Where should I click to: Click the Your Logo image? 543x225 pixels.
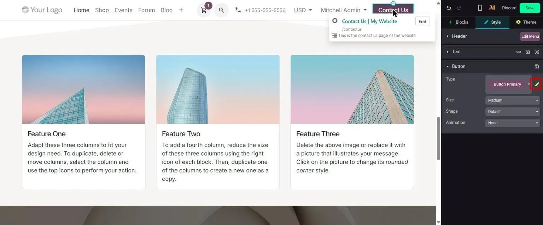[42, 10]
